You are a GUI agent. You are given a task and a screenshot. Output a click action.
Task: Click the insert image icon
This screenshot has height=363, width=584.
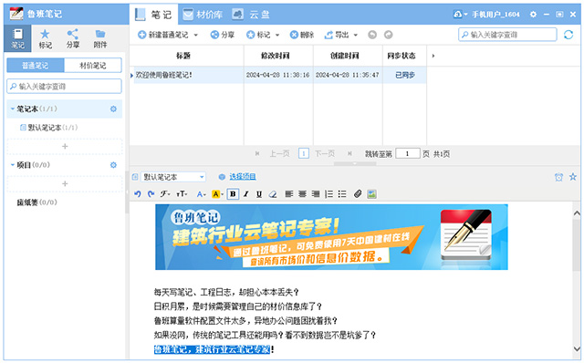371,194
